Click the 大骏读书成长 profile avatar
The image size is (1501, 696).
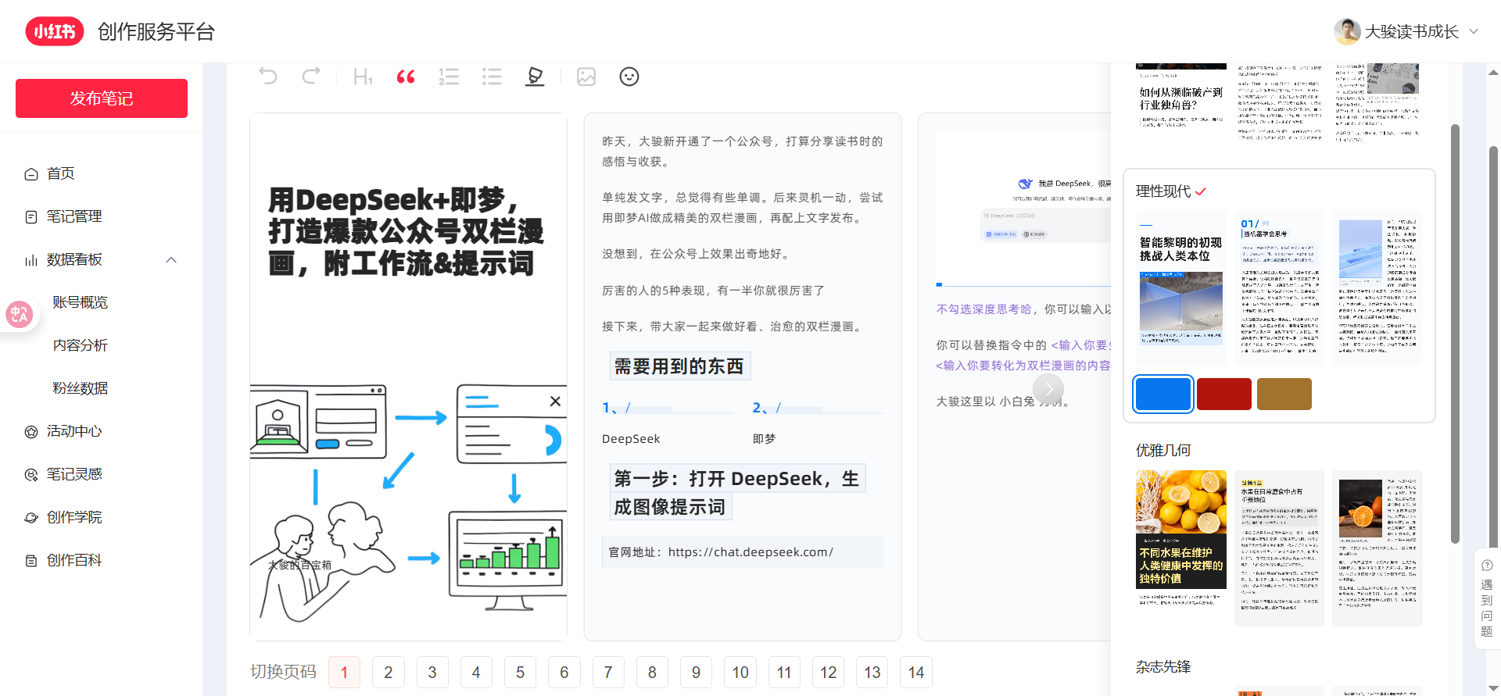pos(1346,31)
